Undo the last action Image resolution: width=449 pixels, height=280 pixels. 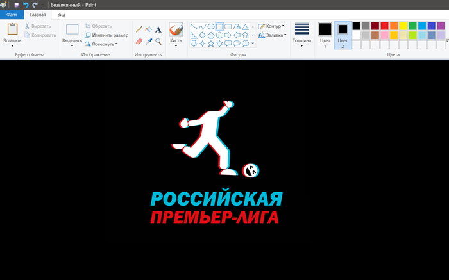pos(26,5)
